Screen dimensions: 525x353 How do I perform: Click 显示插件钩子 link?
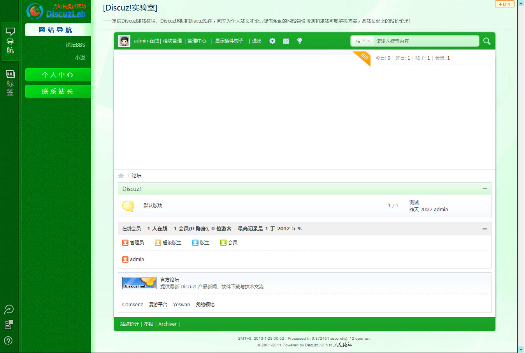point(229,41)
